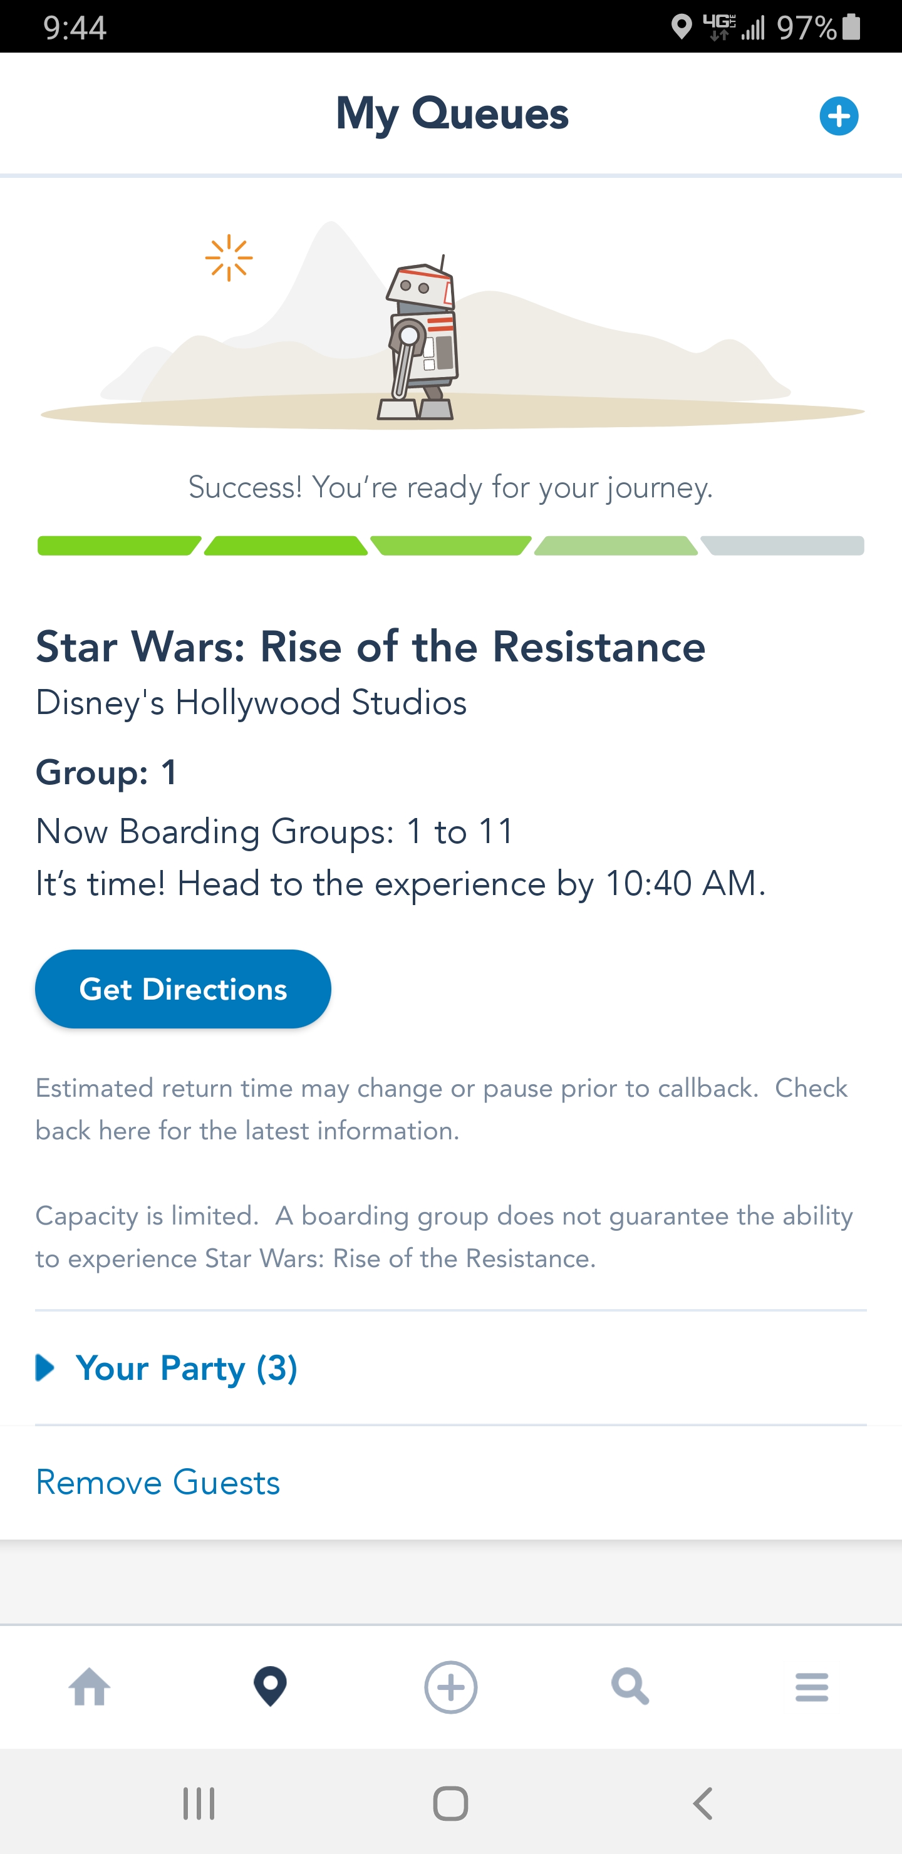This screenshot has width=902, height=1854.
Task: Open the Home tab in bottom navigation
Action: click(90, 1686)
